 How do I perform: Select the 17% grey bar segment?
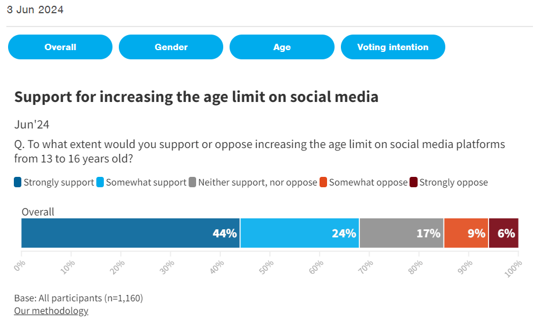tap(401, 233)
